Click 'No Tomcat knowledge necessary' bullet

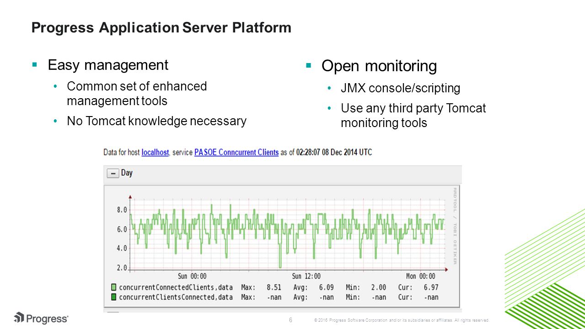156,121
